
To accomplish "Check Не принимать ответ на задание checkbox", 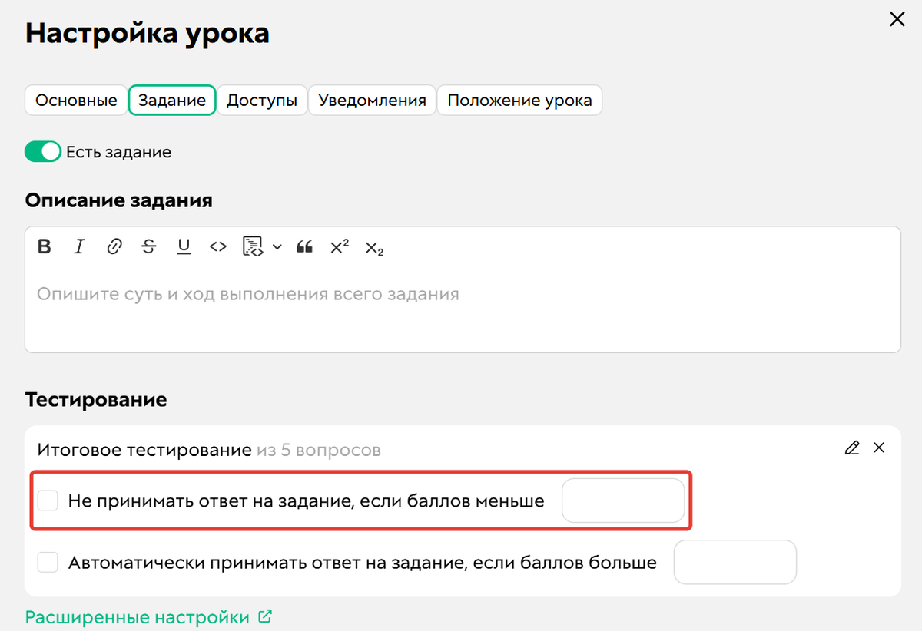I will 48,501.
